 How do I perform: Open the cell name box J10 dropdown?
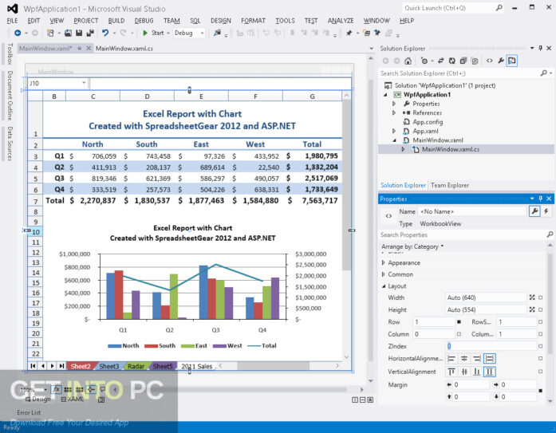[x=84, y=83]
